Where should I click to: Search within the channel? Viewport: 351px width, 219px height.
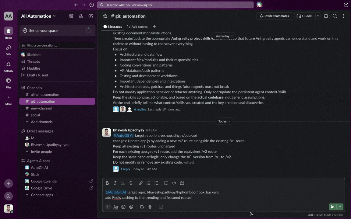point(335,16)
